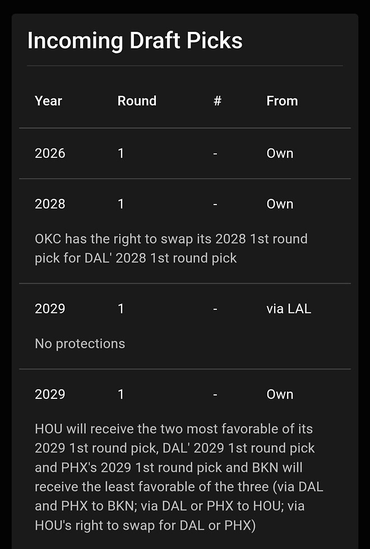
Task: Click the HOU two most favorable note
Action: pyautogui.click(x=179, y=477)
